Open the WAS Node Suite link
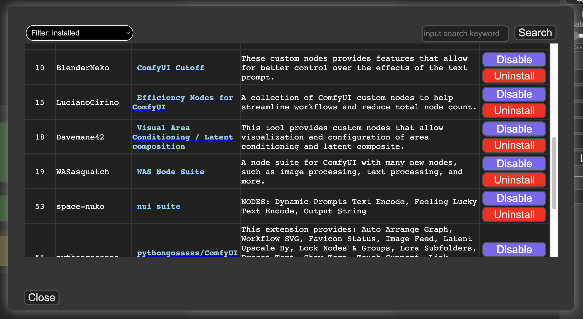This screenshot has width=583, height=319. coord(170,172)
